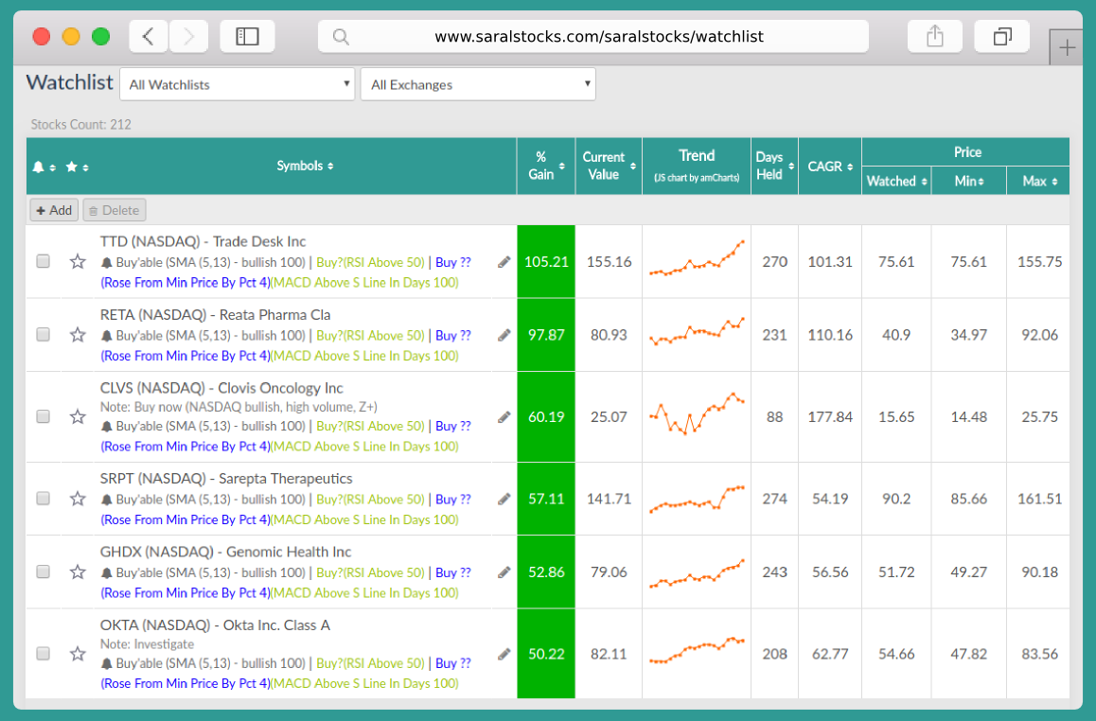The height and width of the screenshot is (721, 1096).
Task: Open the Buy ?? link for RETA
Action: (453, 336)
